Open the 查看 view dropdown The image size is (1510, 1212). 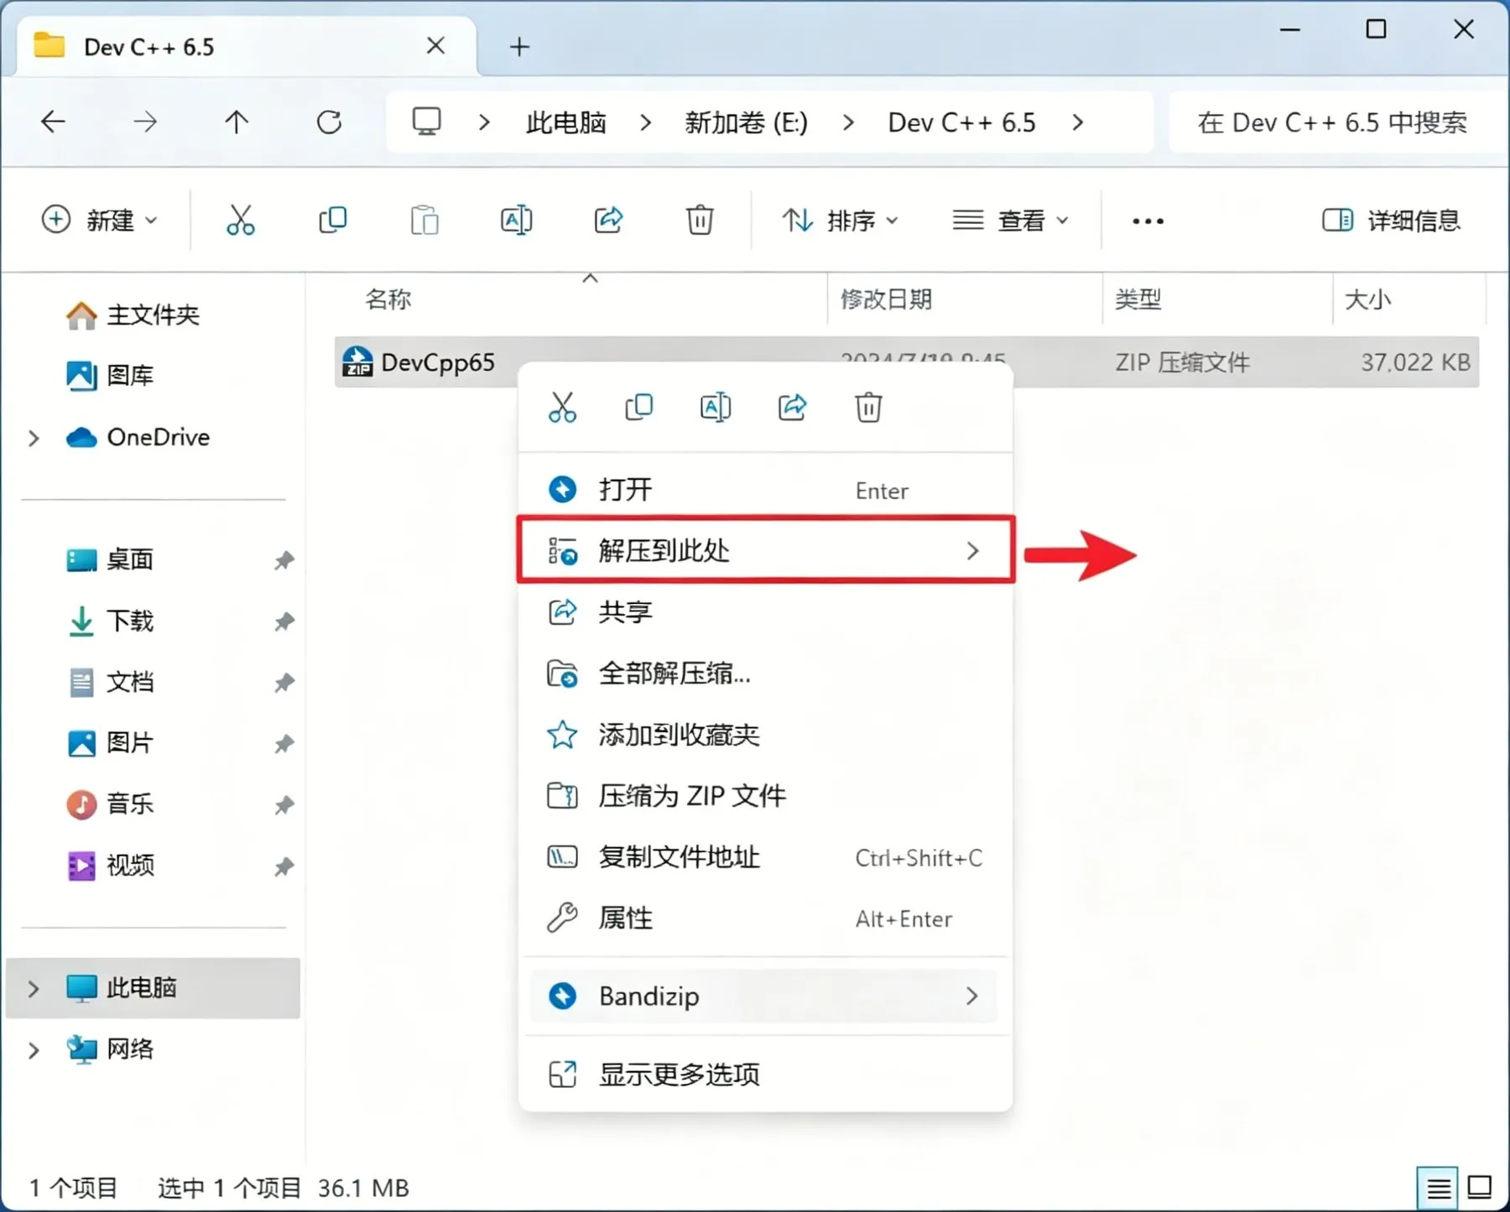[x=1011, y=221]
